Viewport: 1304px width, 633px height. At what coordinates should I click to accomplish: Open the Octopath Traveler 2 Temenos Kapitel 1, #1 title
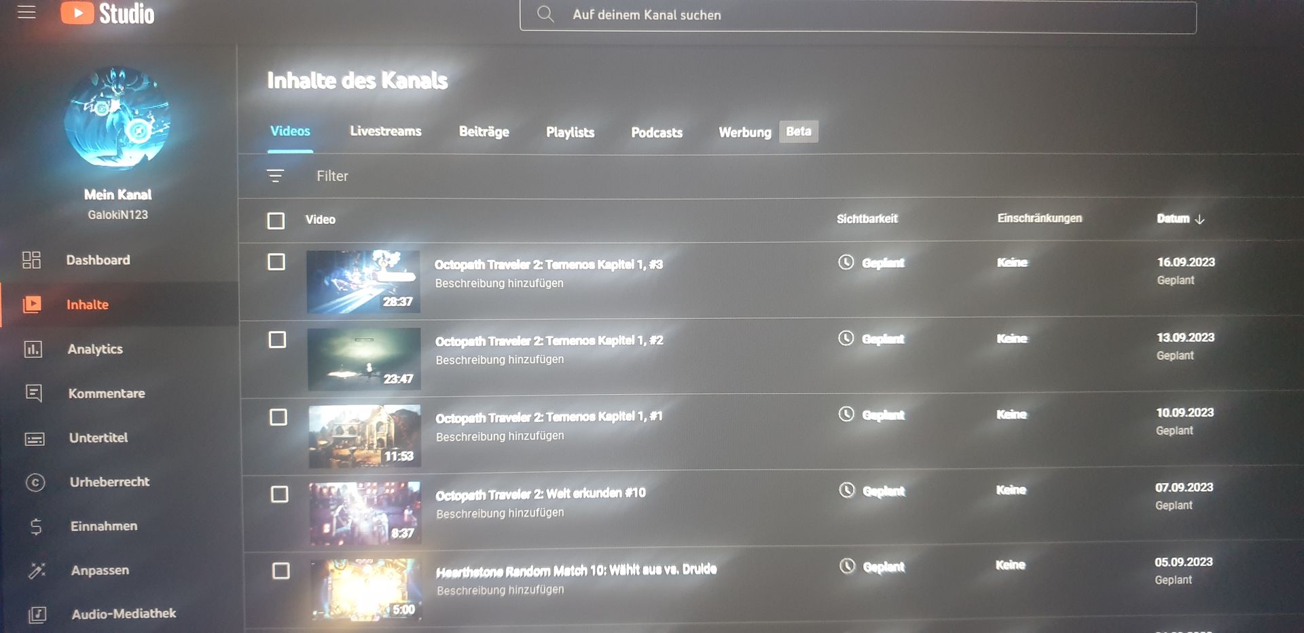click(549, 417)
